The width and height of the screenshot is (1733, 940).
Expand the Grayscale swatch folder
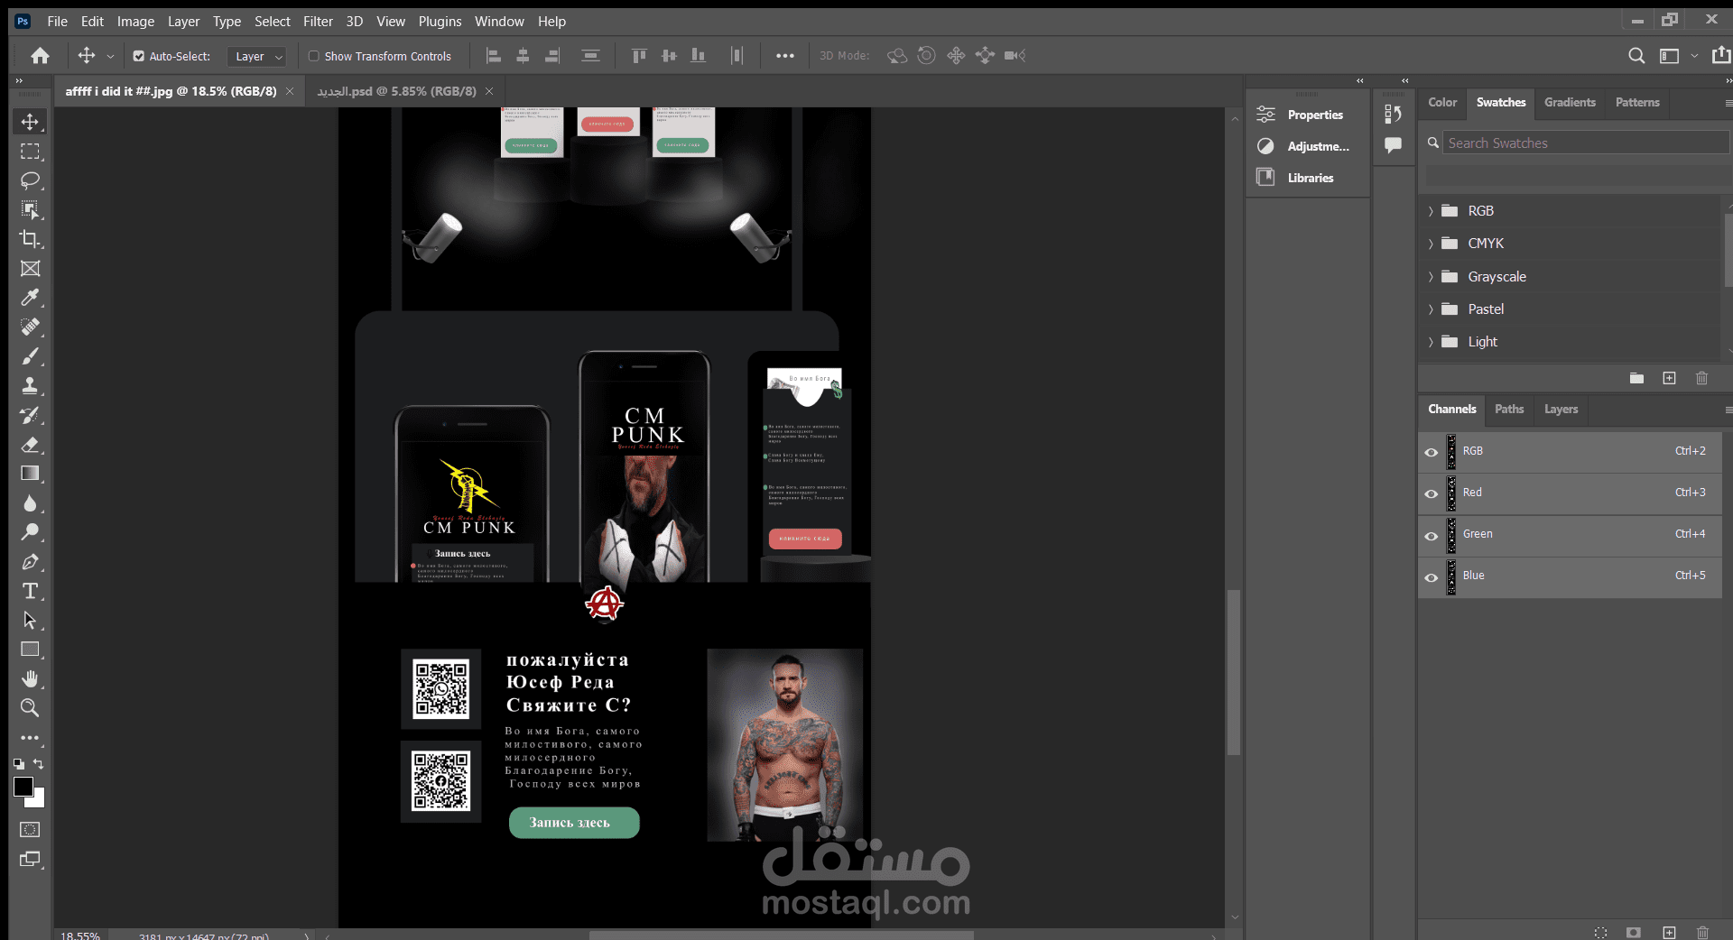click(x=1431, y=277)
